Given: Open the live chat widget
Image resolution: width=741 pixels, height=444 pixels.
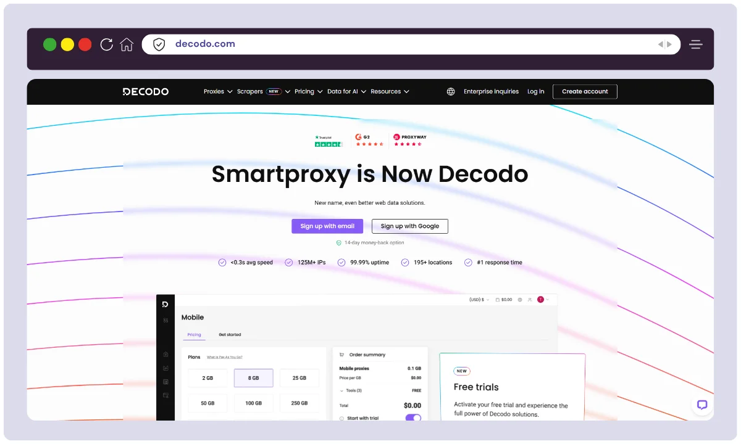Looking at the screenshot, I should [701, 405].
